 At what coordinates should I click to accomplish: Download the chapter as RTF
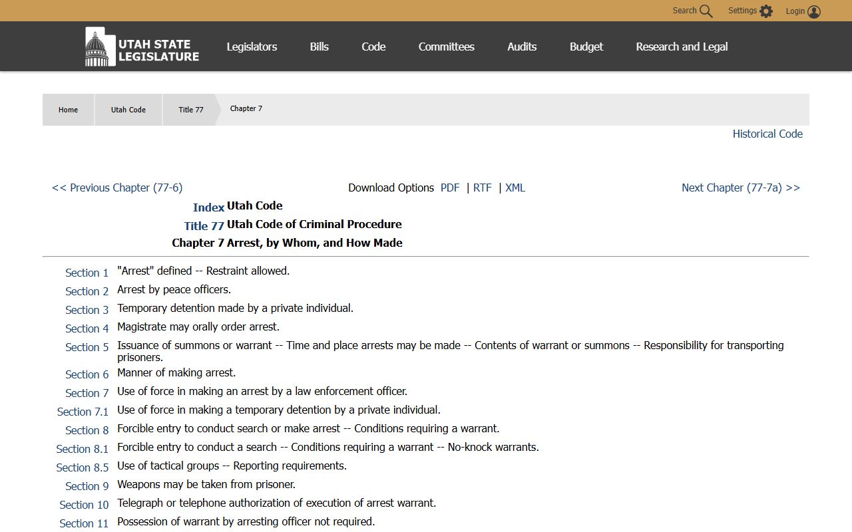pyautogui.click(x=482, y=188)
